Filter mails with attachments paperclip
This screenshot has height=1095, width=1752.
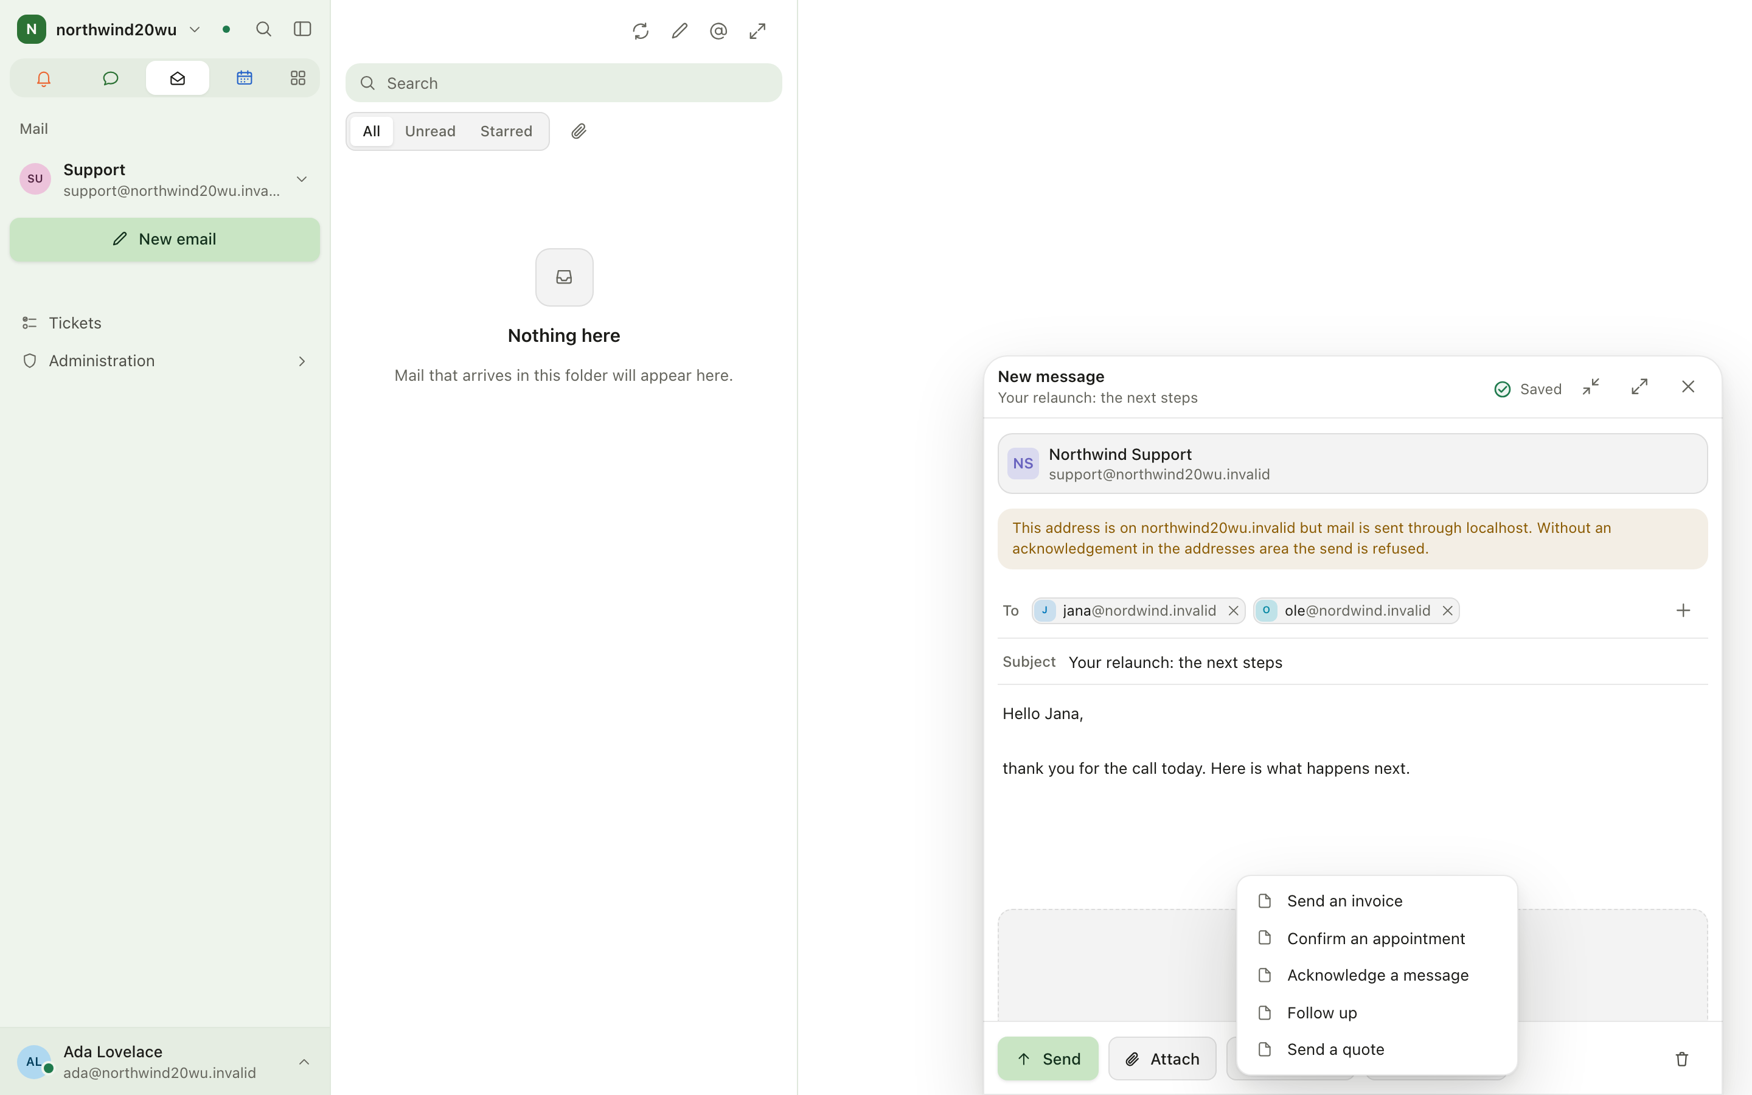579,131
